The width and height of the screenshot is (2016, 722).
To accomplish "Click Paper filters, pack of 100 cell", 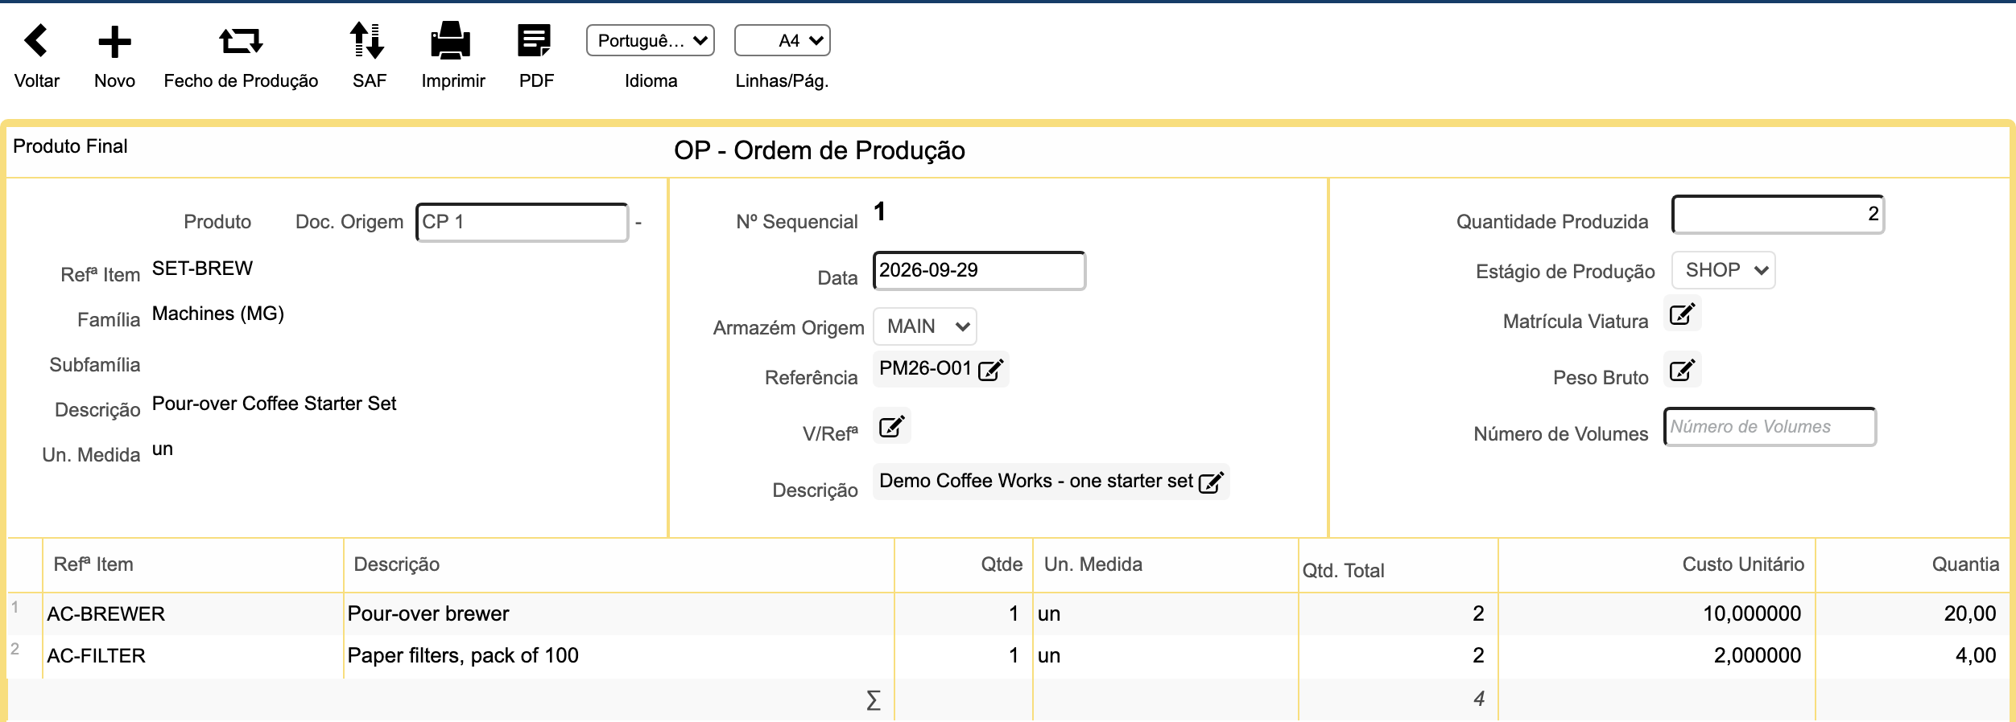I will pyautogui.click(x=619, y=655).
